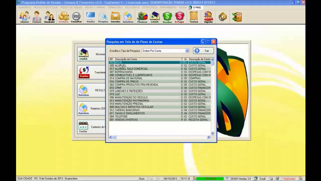Select the MANUTENÇÃO PATRIMONIAL row
The image size is (321, 181).
(160, 101)
